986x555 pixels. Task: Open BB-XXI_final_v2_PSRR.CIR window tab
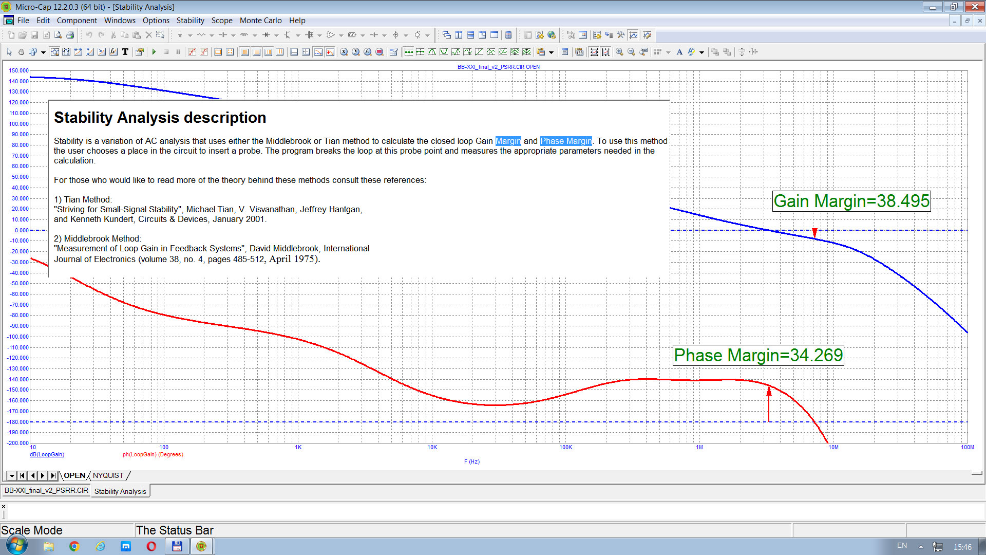click(x=46, y=491)
